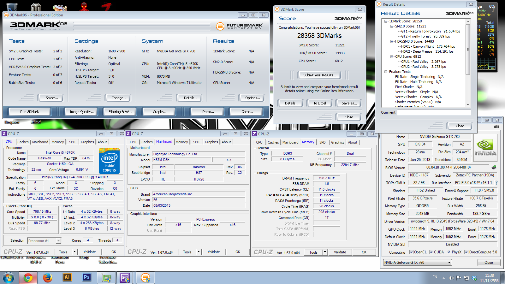
Task: Open the Processor #1 selection dropdown
Action: click(44, 241)
